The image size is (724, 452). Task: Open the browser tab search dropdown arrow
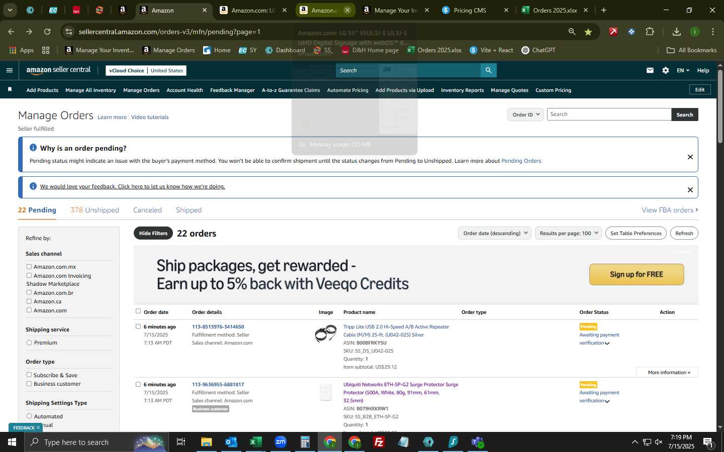click(10, 10)
